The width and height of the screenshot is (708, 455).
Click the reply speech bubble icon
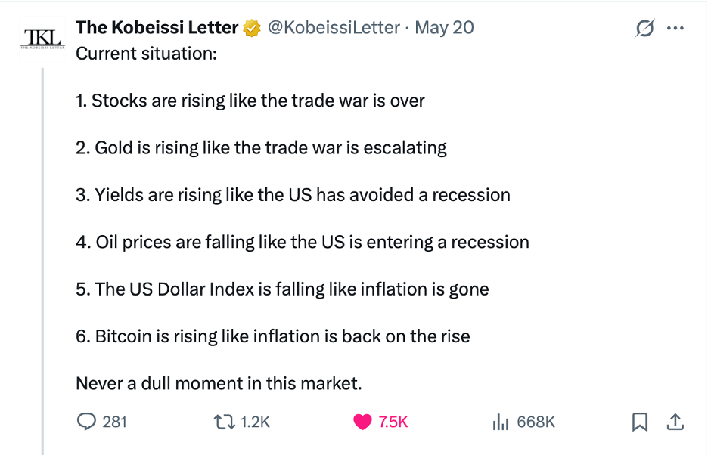(86, 422)
